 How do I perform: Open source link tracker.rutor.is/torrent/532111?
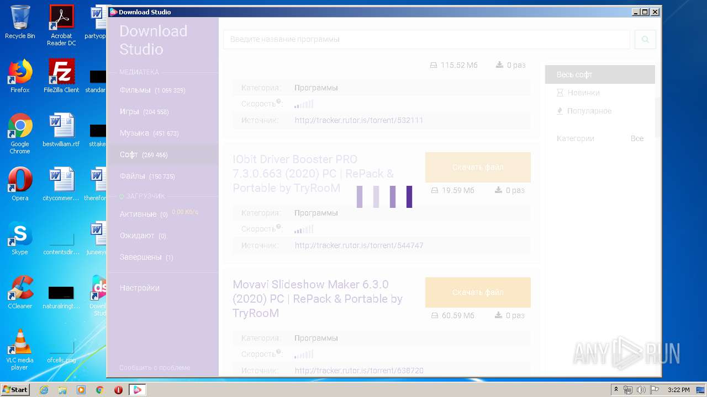click(359, 120)
